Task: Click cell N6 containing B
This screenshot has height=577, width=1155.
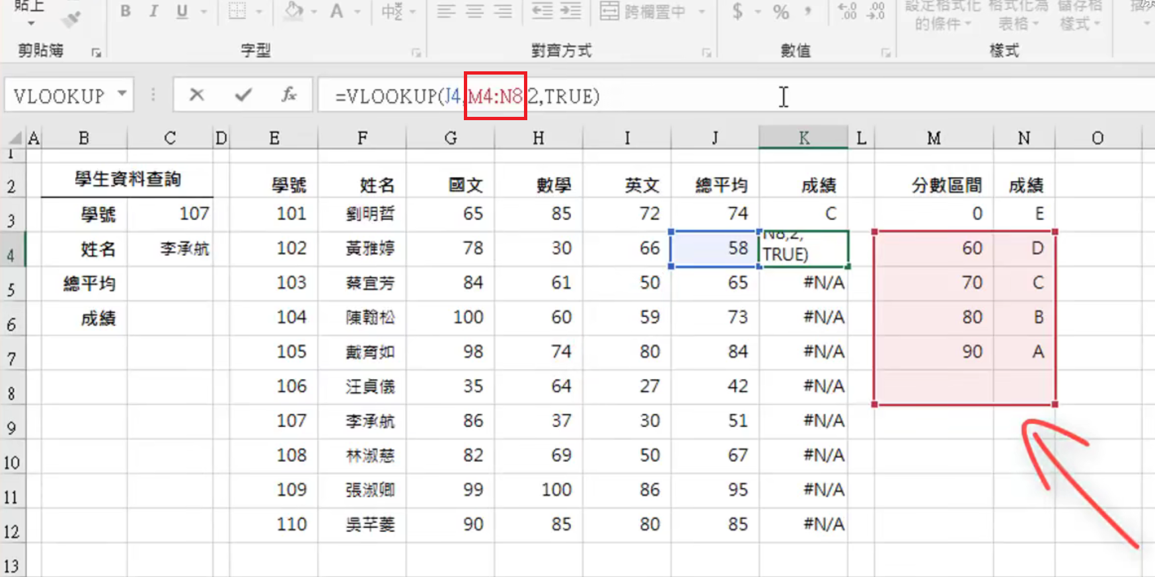Action: click(1024, 318)
